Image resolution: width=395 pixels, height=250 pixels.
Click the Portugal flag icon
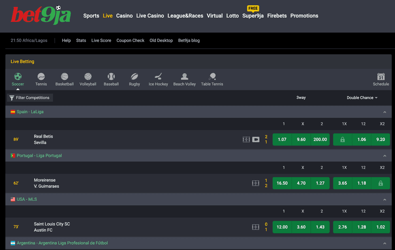pyautogui.click(x=13, y=156)
